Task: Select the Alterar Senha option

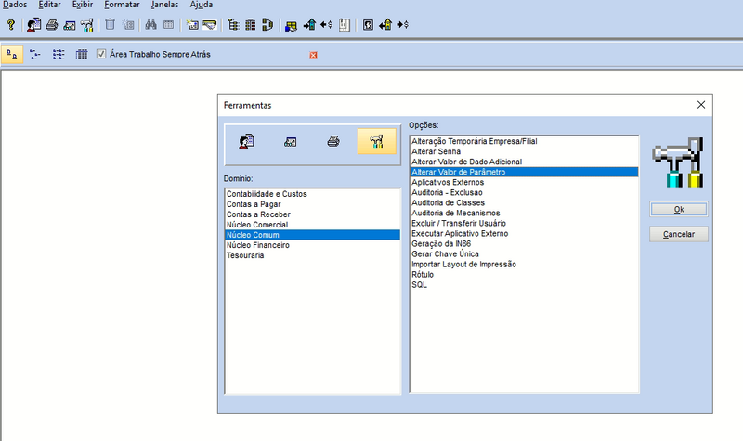Action: point(524,151)
